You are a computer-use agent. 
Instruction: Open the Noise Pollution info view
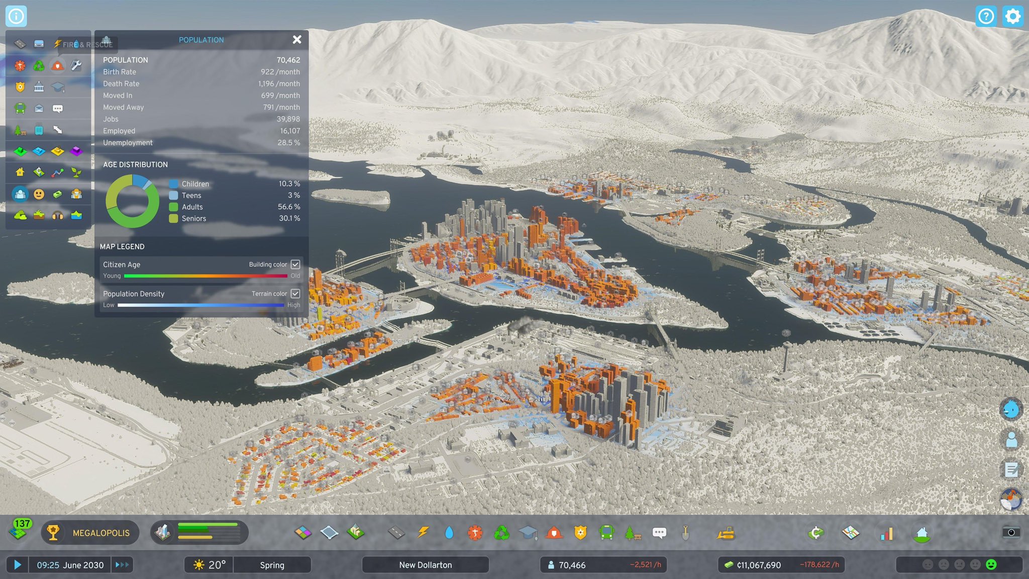[x=57, y=216]
